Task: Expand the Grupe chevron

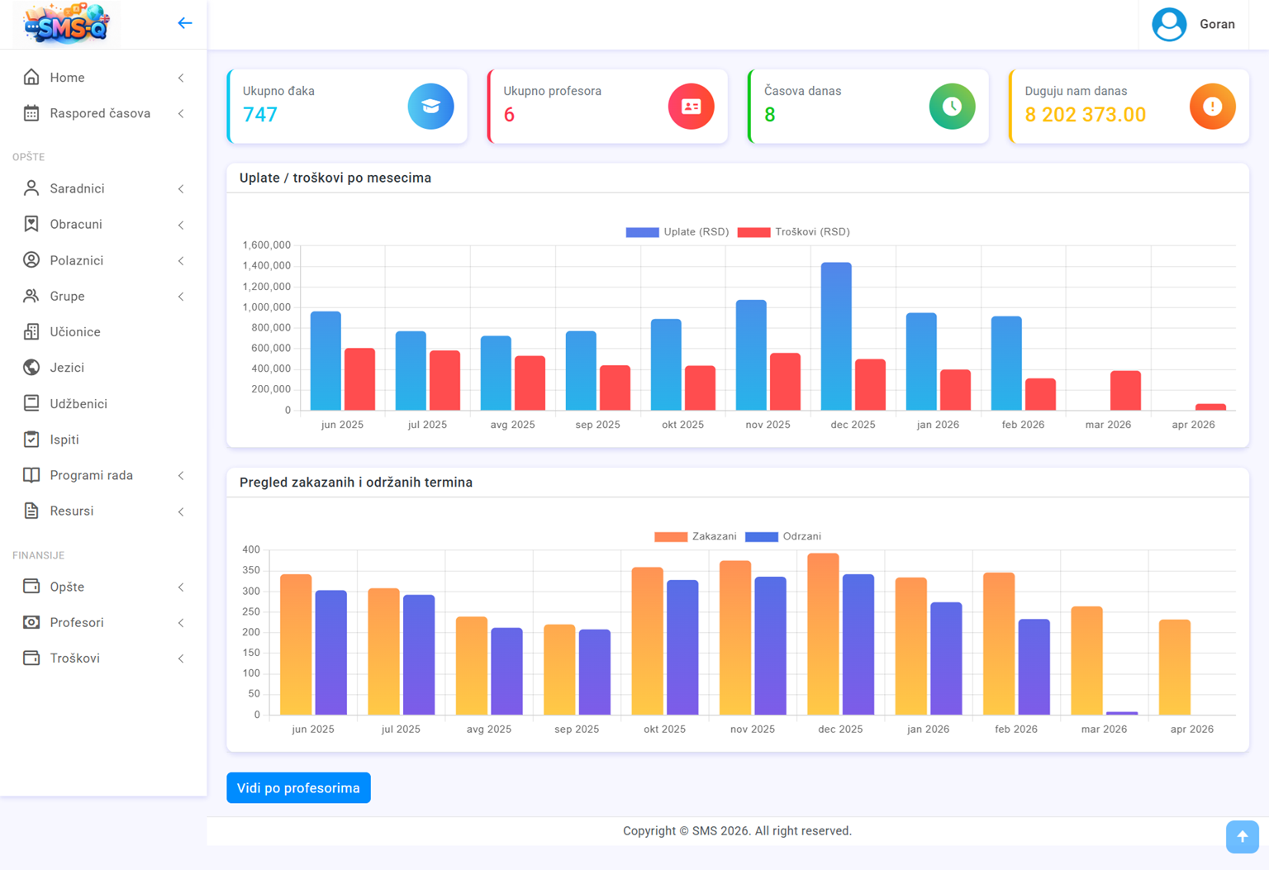Action: [181, 297]
